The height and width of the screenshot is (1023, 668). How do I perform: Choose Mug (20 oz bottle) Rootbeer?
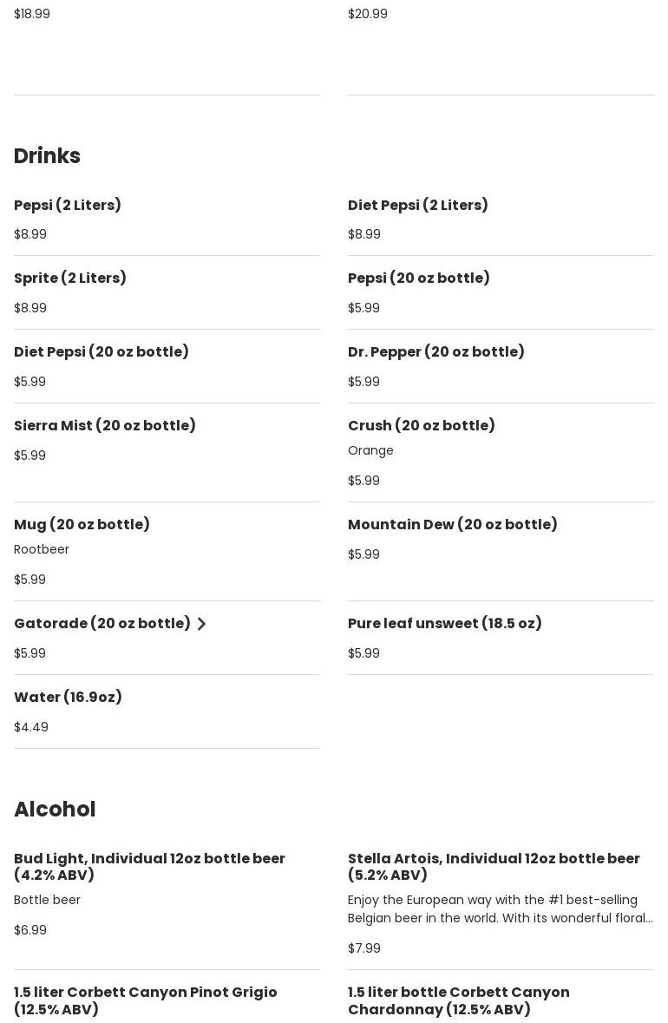82,525
